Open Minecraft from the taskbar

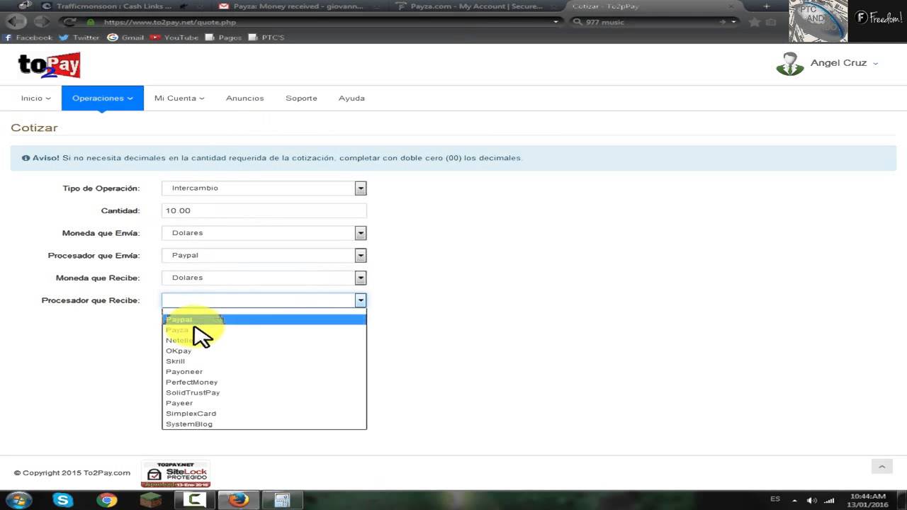pos(151,500)
